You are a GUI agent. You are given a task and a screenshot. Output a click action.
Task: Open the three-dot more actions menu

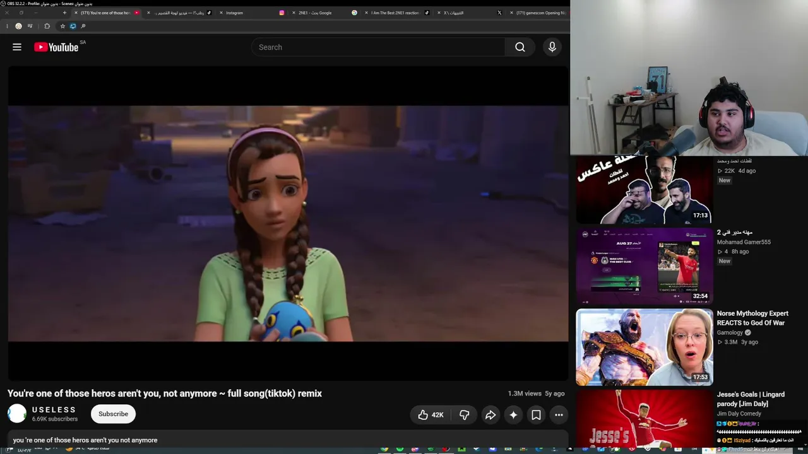click(559, 414)
